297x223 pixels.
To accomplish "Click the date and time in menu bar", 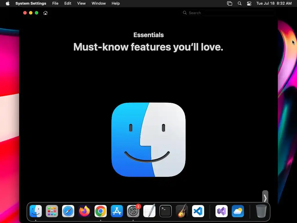I will point(274,3).
